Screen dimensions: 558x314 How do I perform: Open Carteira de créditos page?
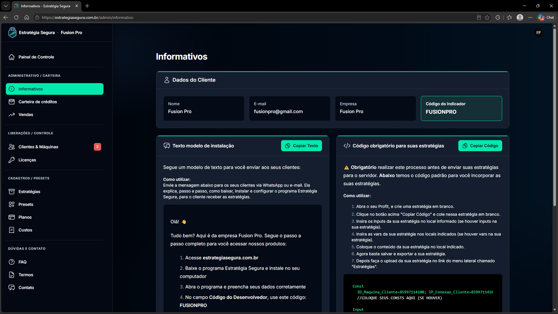38,102
